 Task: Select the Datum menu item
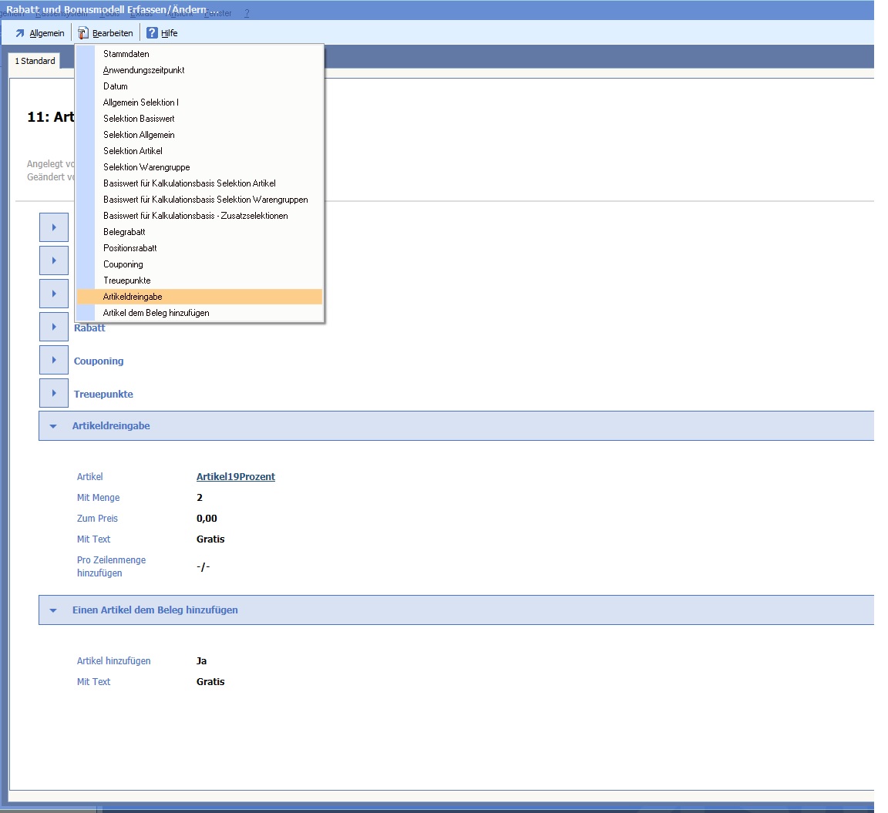tap(116, 86)
